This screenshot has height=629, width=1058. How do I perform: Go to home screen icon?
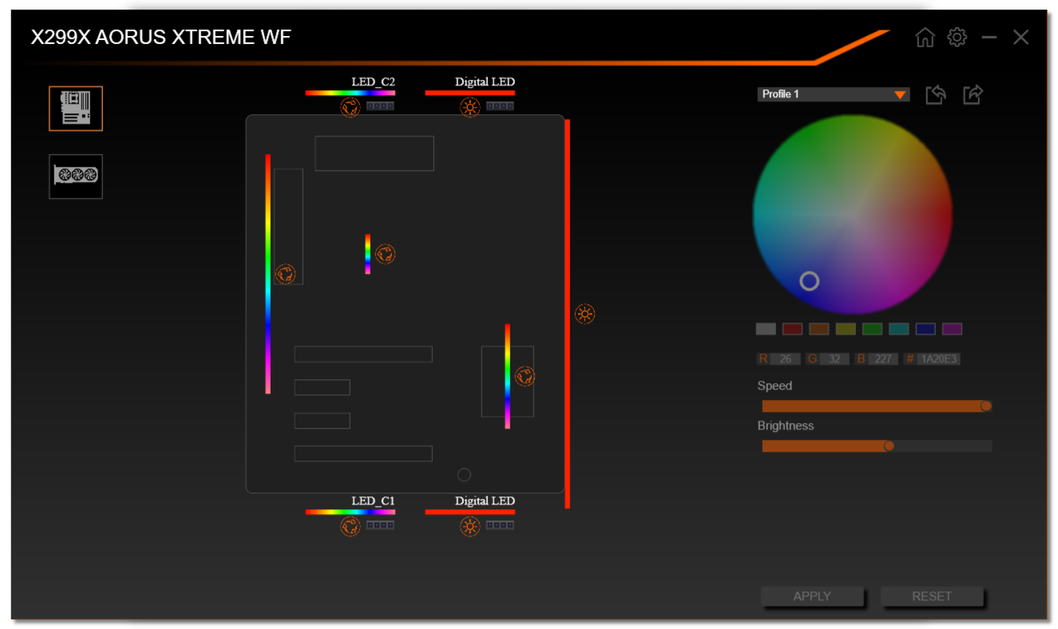925,38
